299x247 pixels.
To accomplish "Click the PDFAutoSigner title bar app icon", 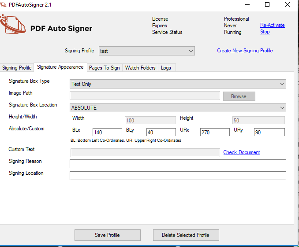I will 3,4.
